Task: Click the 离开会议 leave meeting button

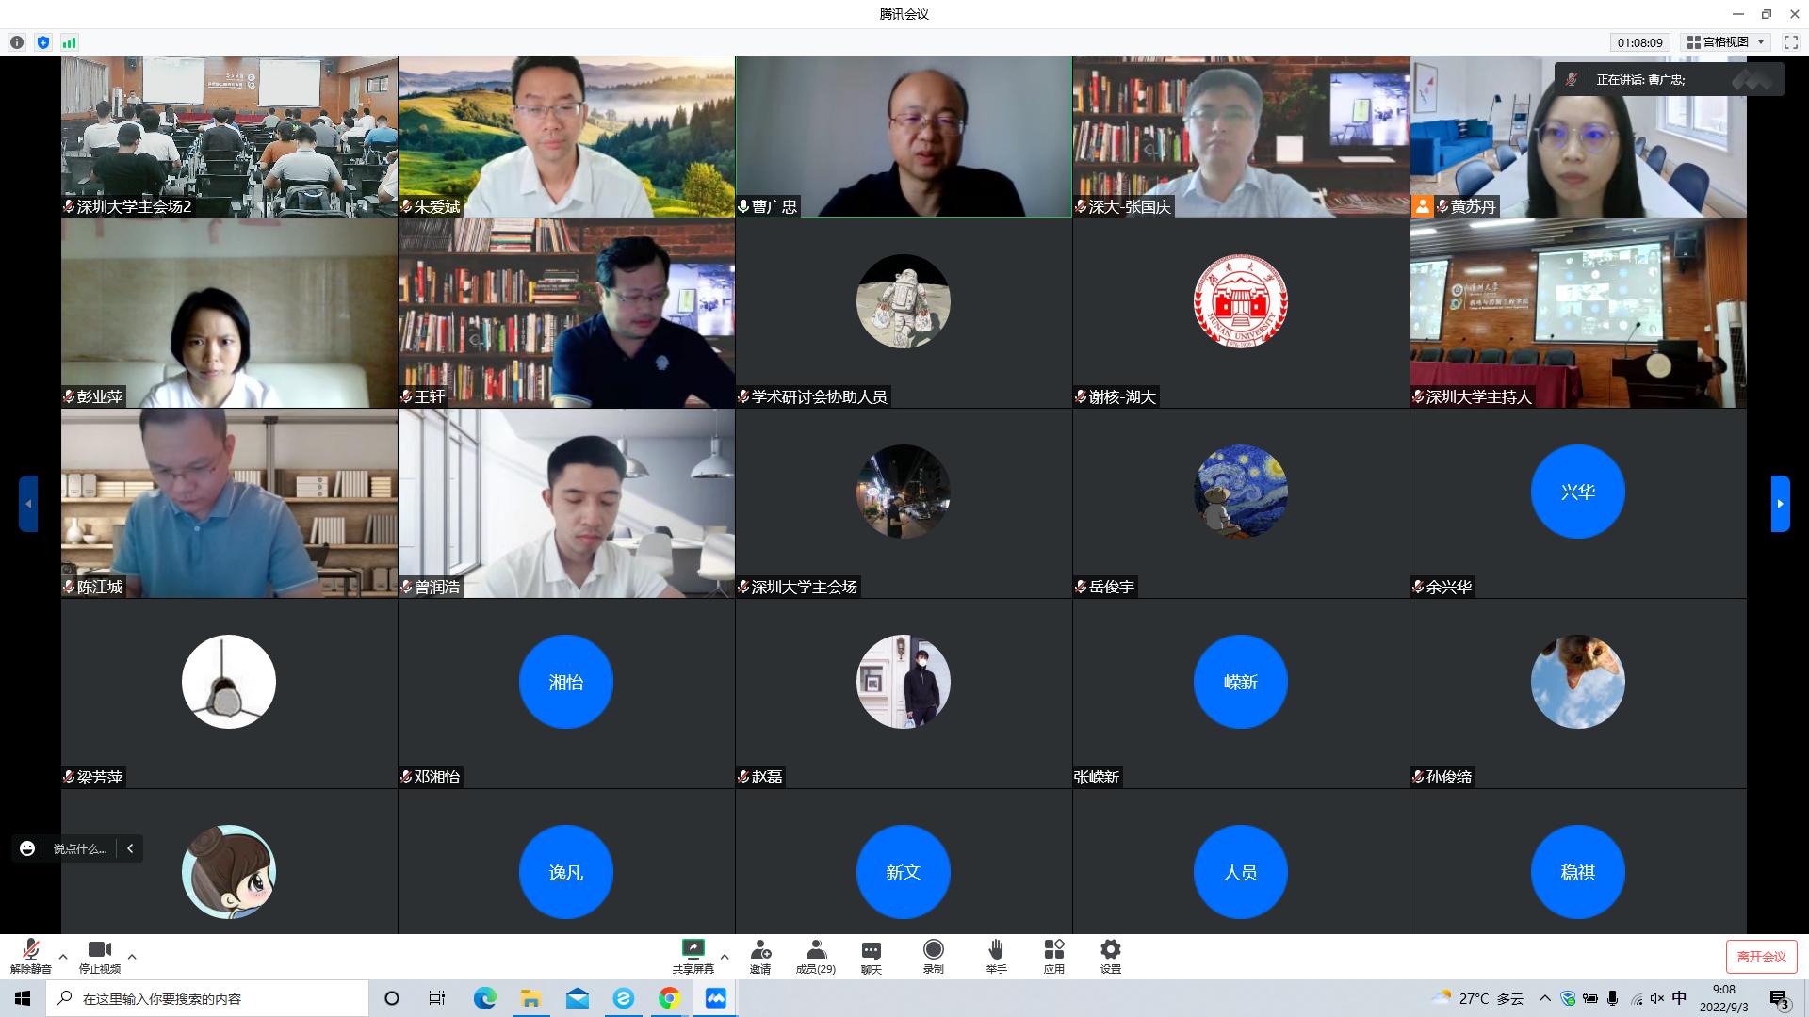Action: tap(1761, 957)
